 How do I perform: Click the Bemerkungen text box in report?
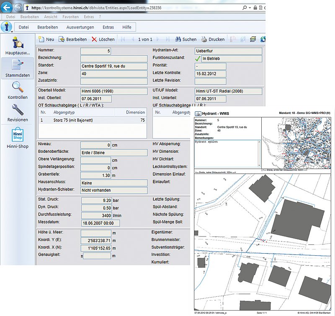point(227,154)
